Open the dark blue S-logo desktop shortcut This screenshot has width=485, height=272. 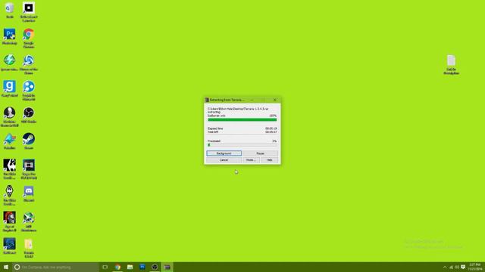coord(10,246)
